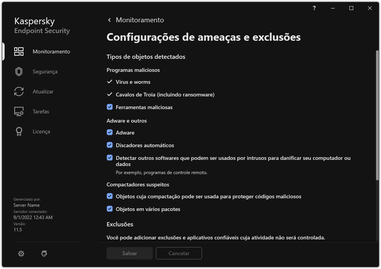Click the Cancelar button

coord(179,253)
